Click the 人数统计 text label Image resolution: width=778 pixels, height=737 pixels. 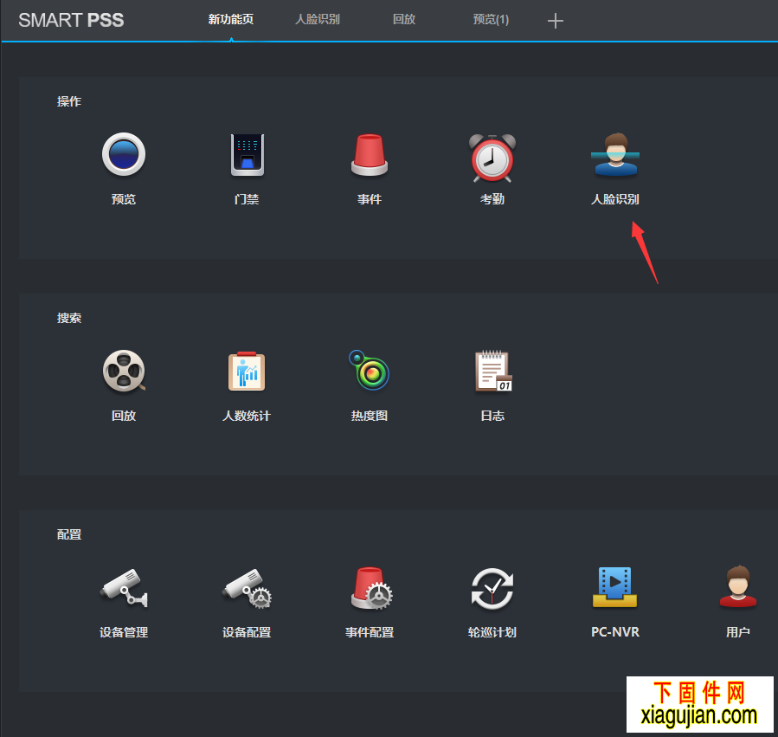[x=247, y=416]
